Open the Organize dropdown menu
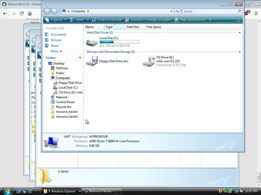The height and width of the screenshot is (195, 261). (x=56, y=20)
